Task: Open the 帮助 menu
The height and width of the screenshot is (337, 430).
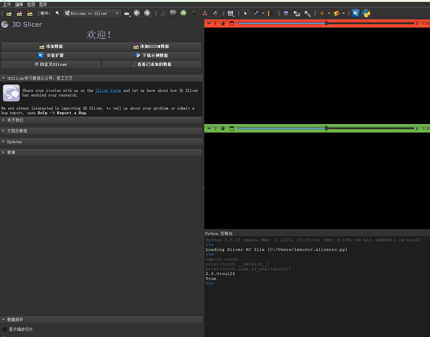Action: coord(43,4)
